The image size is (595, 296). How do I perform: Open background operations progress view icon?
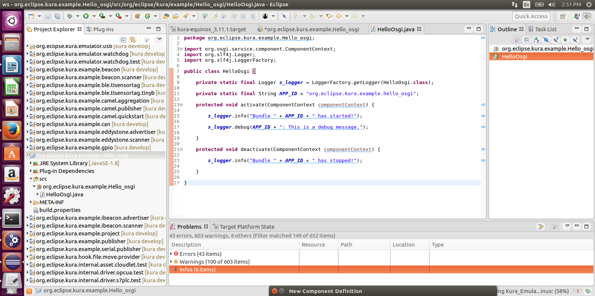pyautogui.click(x=588, y=291)
